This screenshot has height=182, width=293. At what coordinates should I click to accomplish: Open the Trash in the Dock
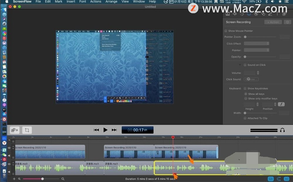4,176
